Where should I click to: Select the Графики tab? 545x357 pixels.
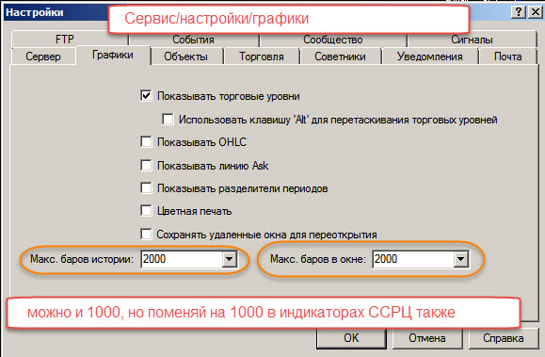(x=113, y=55)
